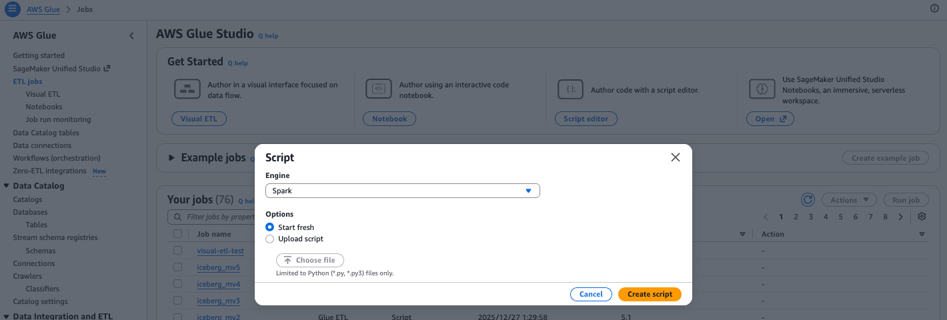Focus the Filter jobs by property field
The width and height of the screenshot is (947, 320).
coord(212,217)
